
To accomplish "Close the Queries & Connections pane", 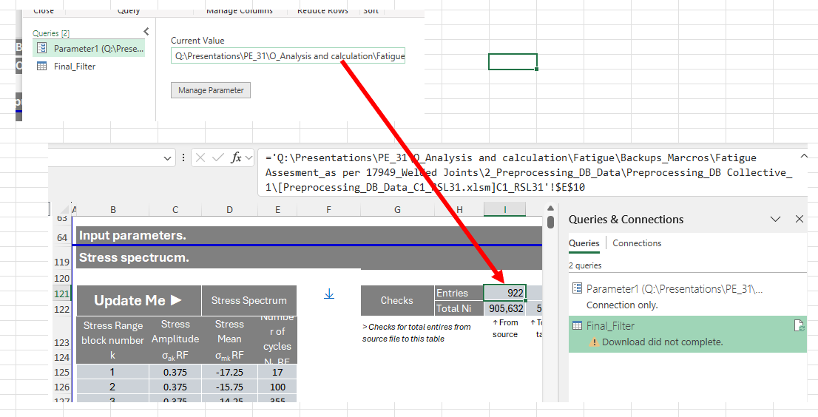I will (800, 219).
